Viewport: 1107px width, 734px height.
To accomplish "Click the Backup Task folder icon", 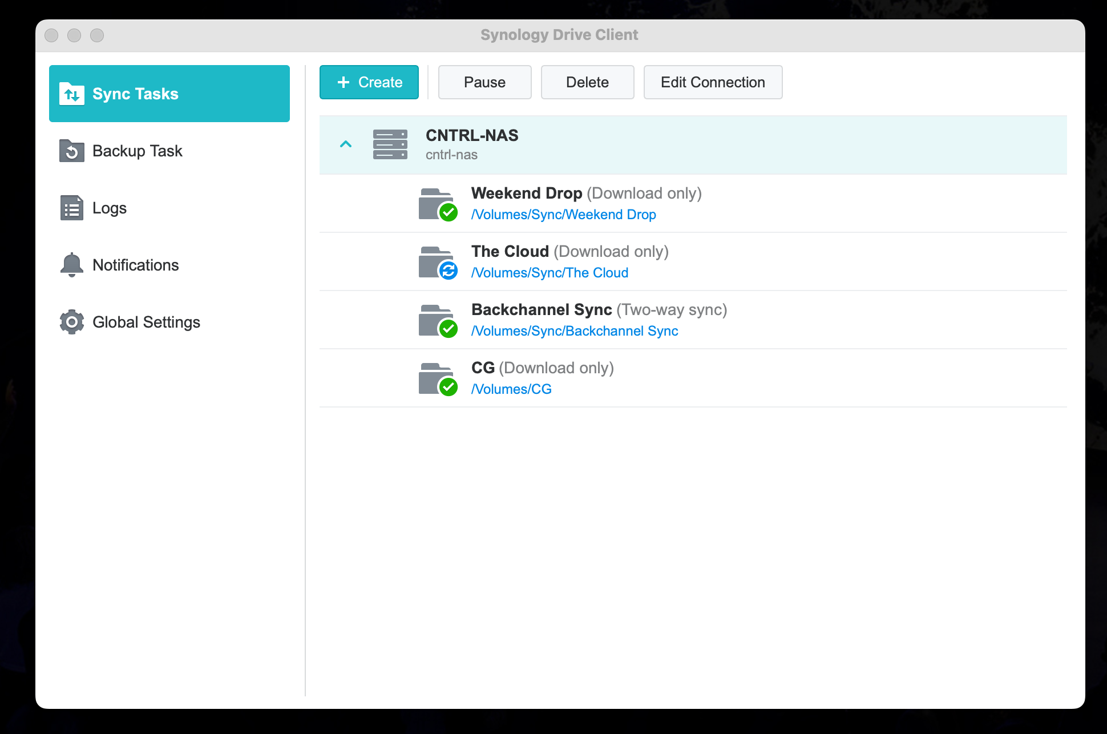I will click(72, 151).
